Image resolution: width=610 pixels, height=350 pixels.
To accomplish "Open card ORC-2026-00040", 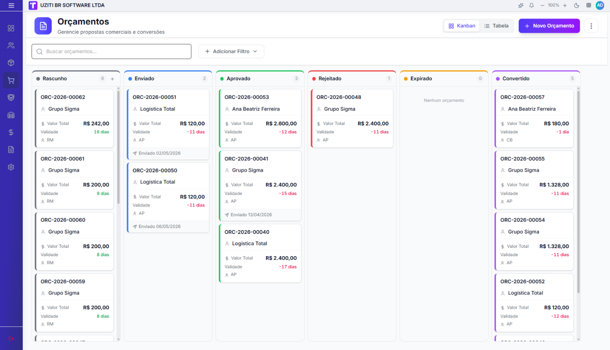I will click(260, 253).
